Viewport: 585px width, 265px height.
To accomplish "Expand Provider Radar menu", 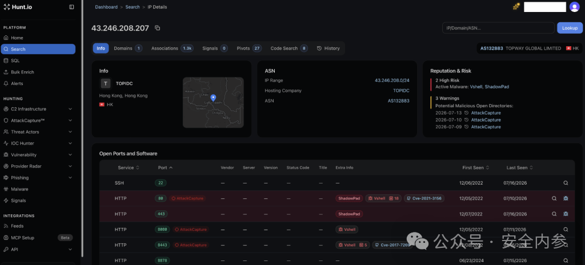I will point(38,166).
